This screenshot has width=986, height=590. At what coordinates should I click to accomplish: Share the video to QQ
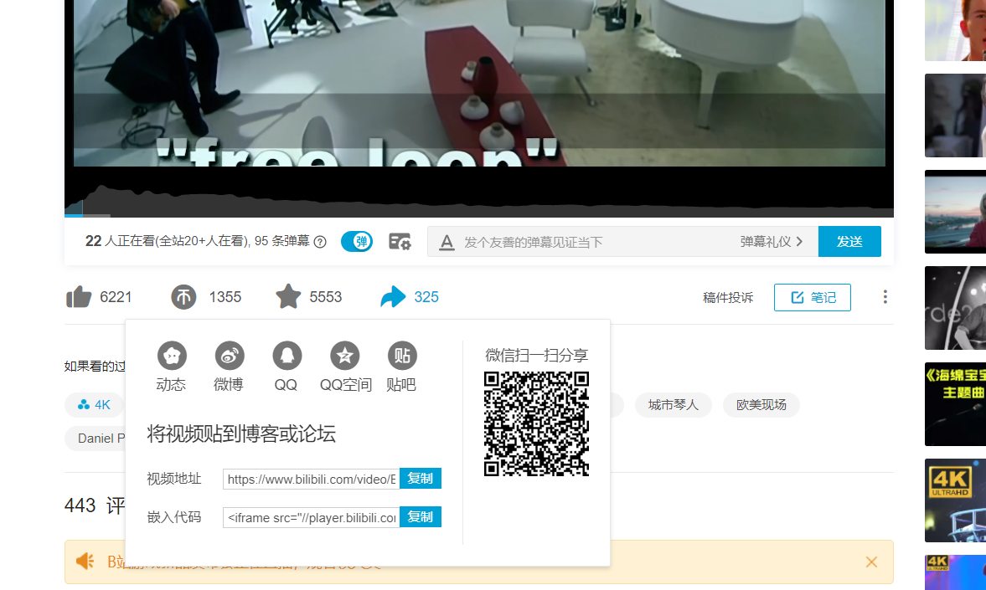[286, 357]
